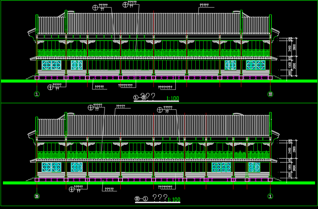Click the red center axis line in upper elevation roof
This screenshot has height=209, width=318.
tap(153, 23)
